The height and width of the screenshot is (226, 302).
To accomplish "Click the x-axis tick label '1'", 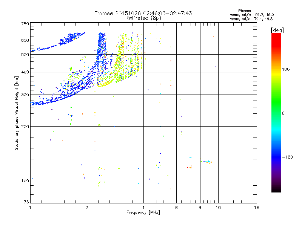I will click(x=30, y=208).
